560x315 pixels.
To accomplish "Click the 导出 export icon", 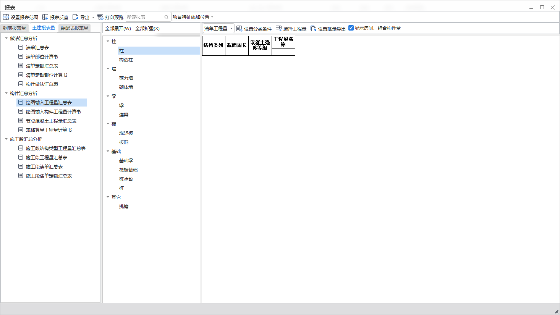I will (75, 17).
